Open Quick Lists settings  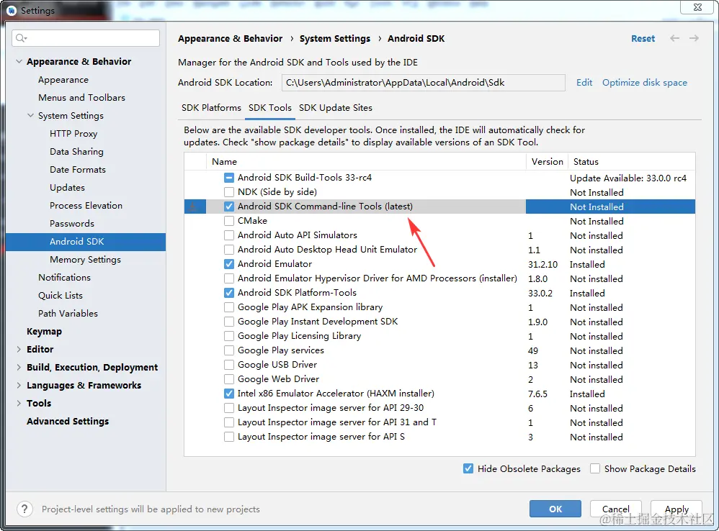(x=60, y=295)
